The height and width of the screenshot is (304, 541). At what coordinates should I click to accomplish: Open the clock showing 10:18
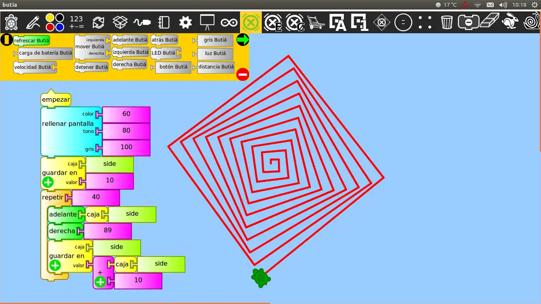point(519,5)
